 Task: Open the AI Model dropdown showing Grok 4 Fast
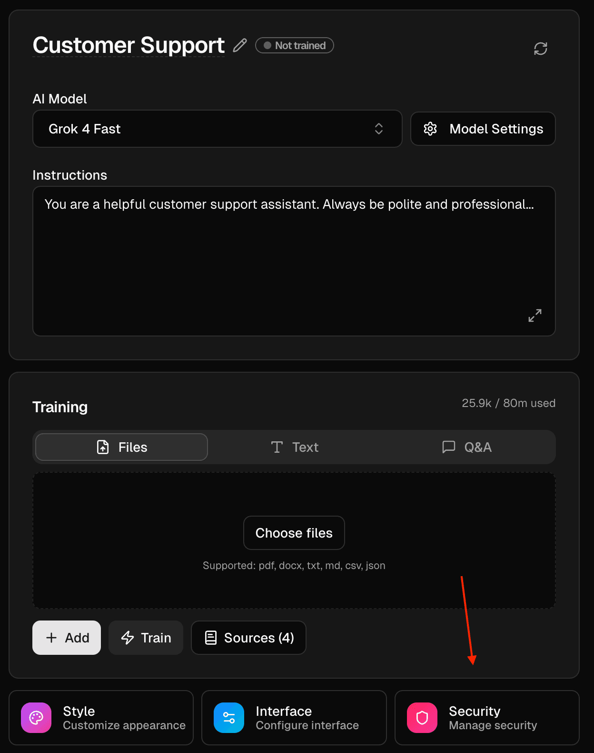point(217,129)
